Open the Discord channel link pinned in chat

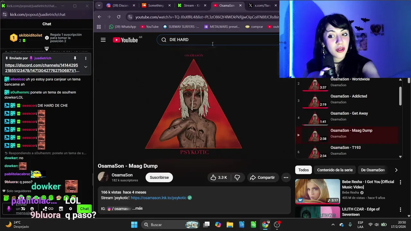point(42,68)
